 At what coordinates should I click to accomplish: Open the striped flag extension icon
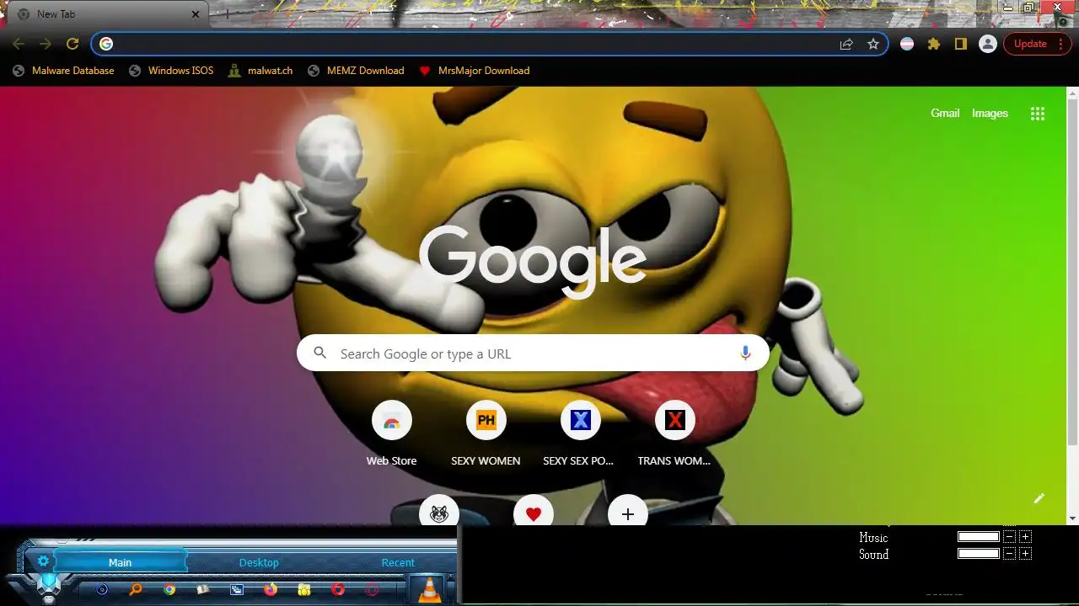click(x=907, y=44)
